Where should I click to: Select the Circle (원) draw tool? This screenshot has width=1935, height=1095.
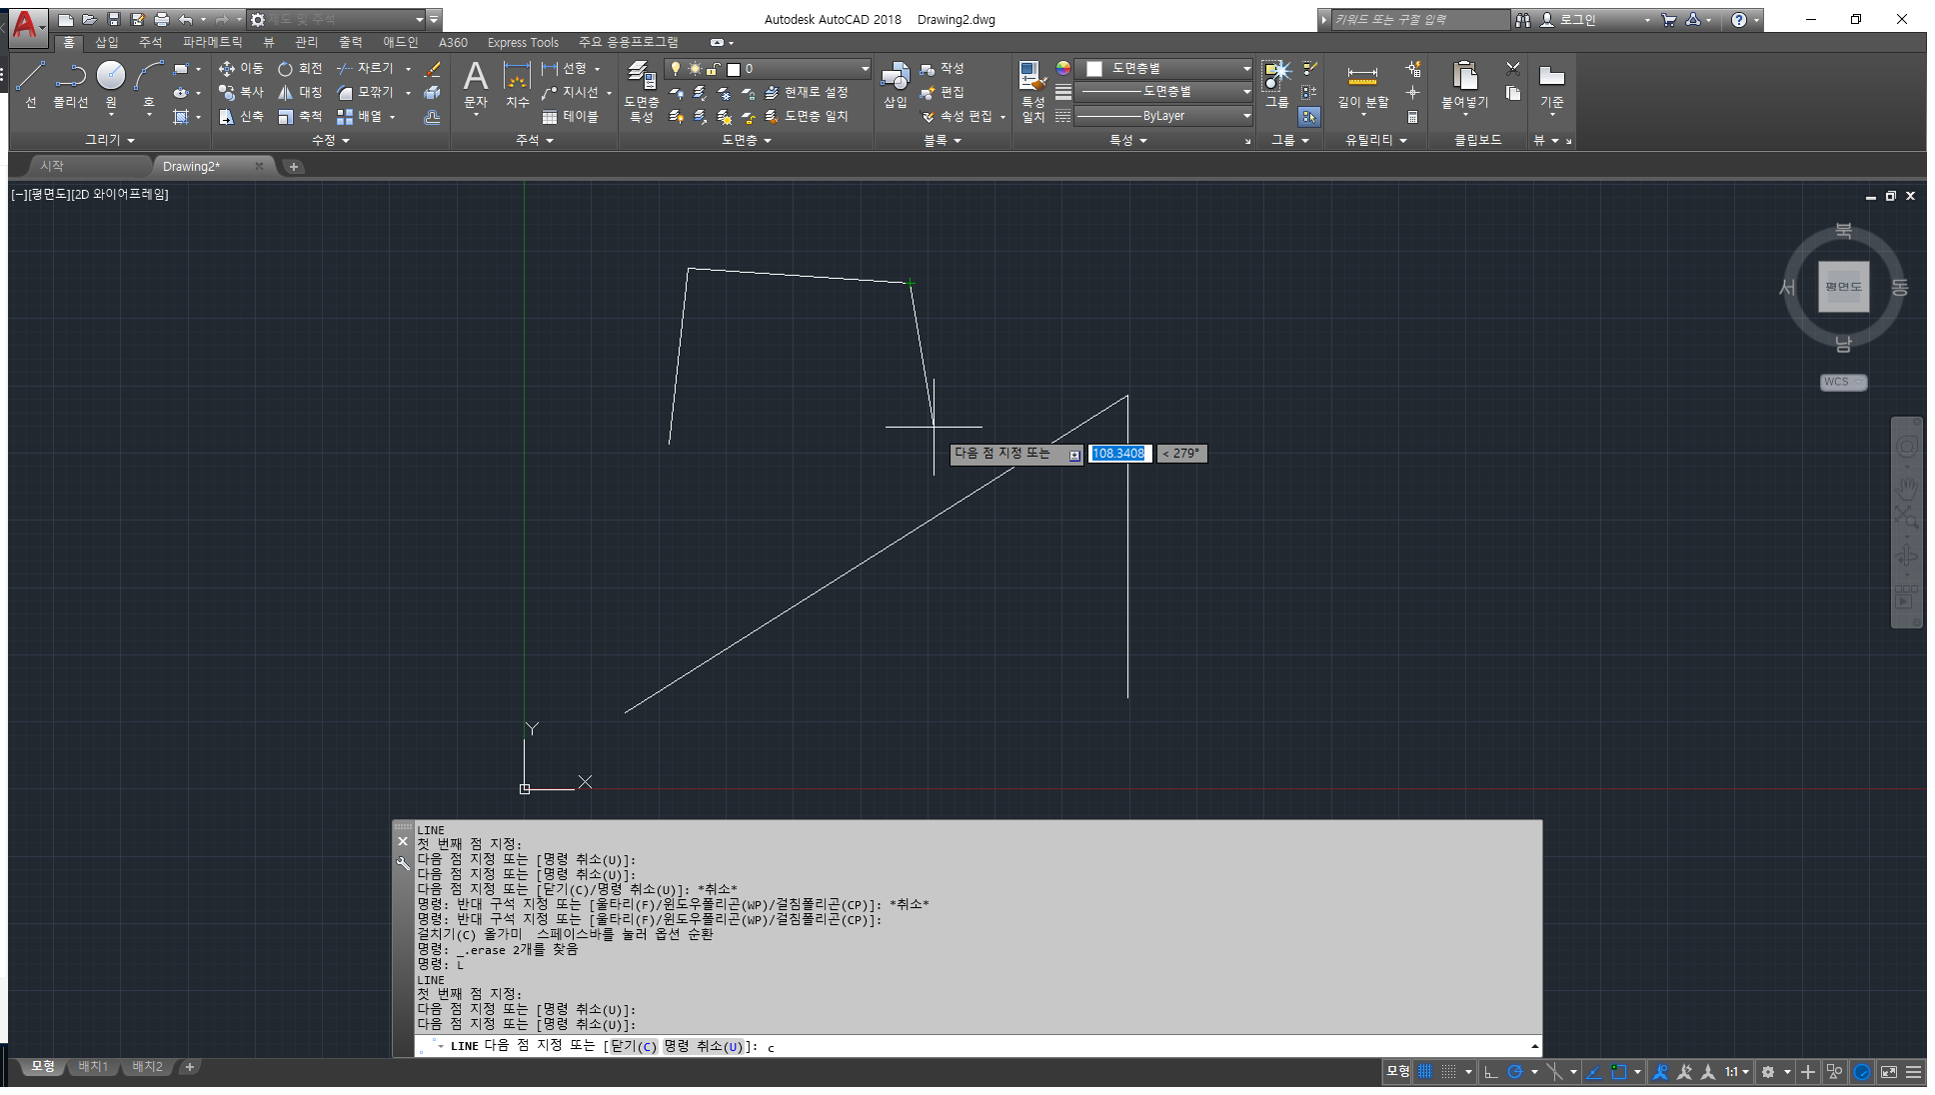[111, 82]
